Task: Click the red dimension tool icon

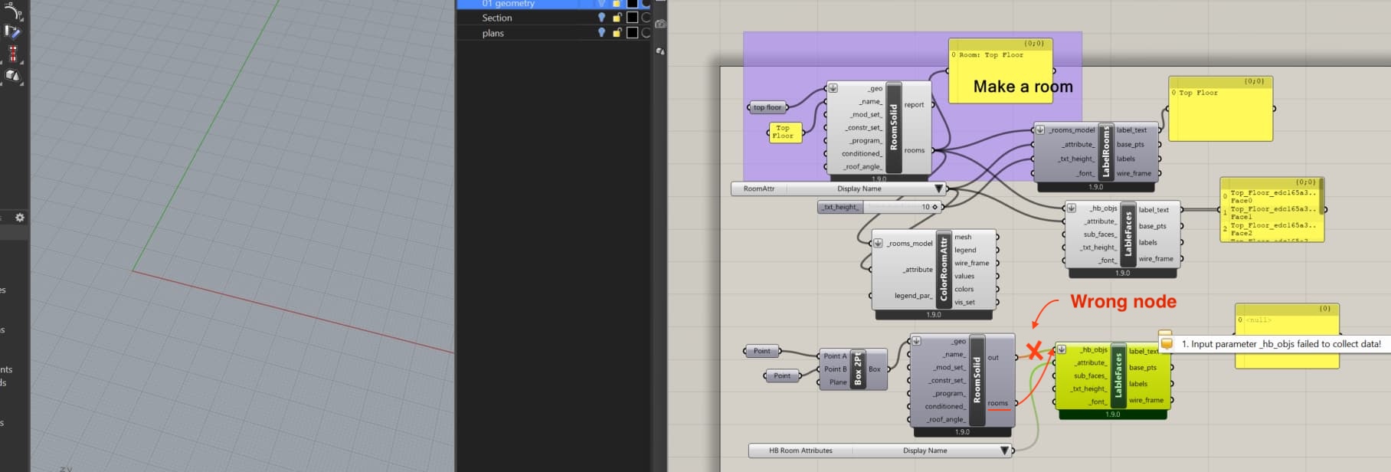Action: point(13,53)
